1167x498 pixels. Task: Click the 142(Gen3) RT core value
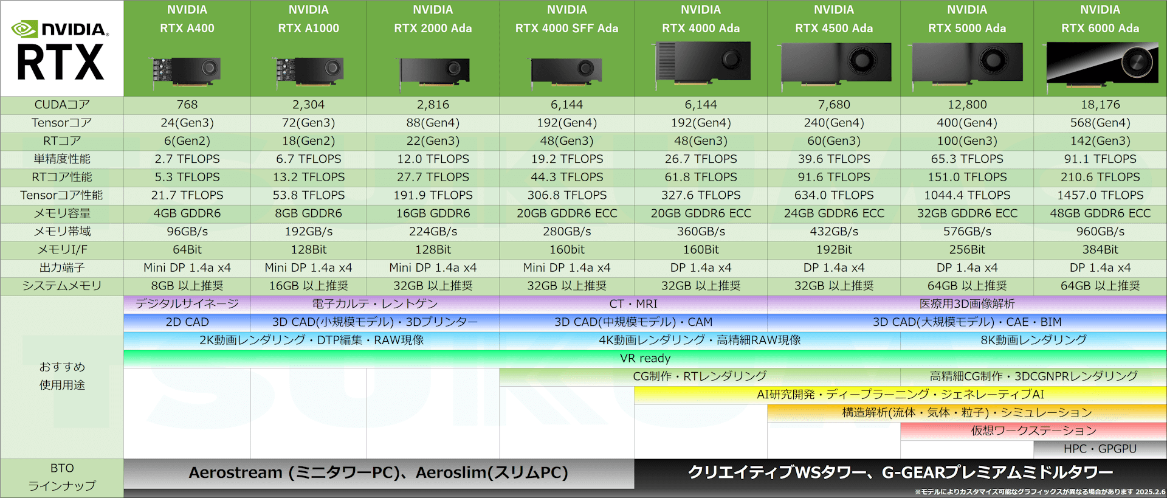click(x=1100, y=141)
